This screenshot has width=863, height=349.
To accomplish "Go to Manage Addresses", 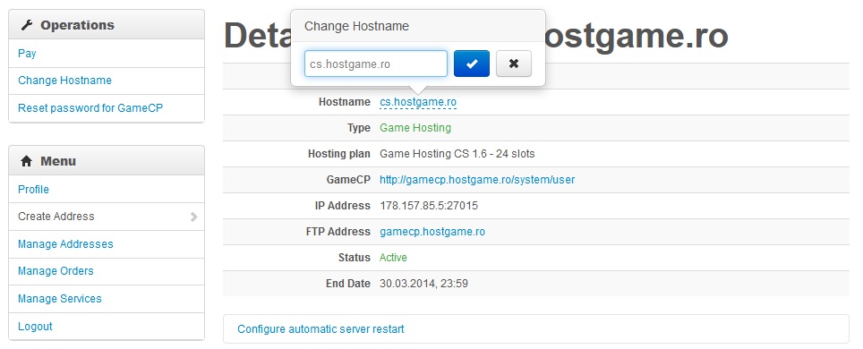I will coord(65,244).
